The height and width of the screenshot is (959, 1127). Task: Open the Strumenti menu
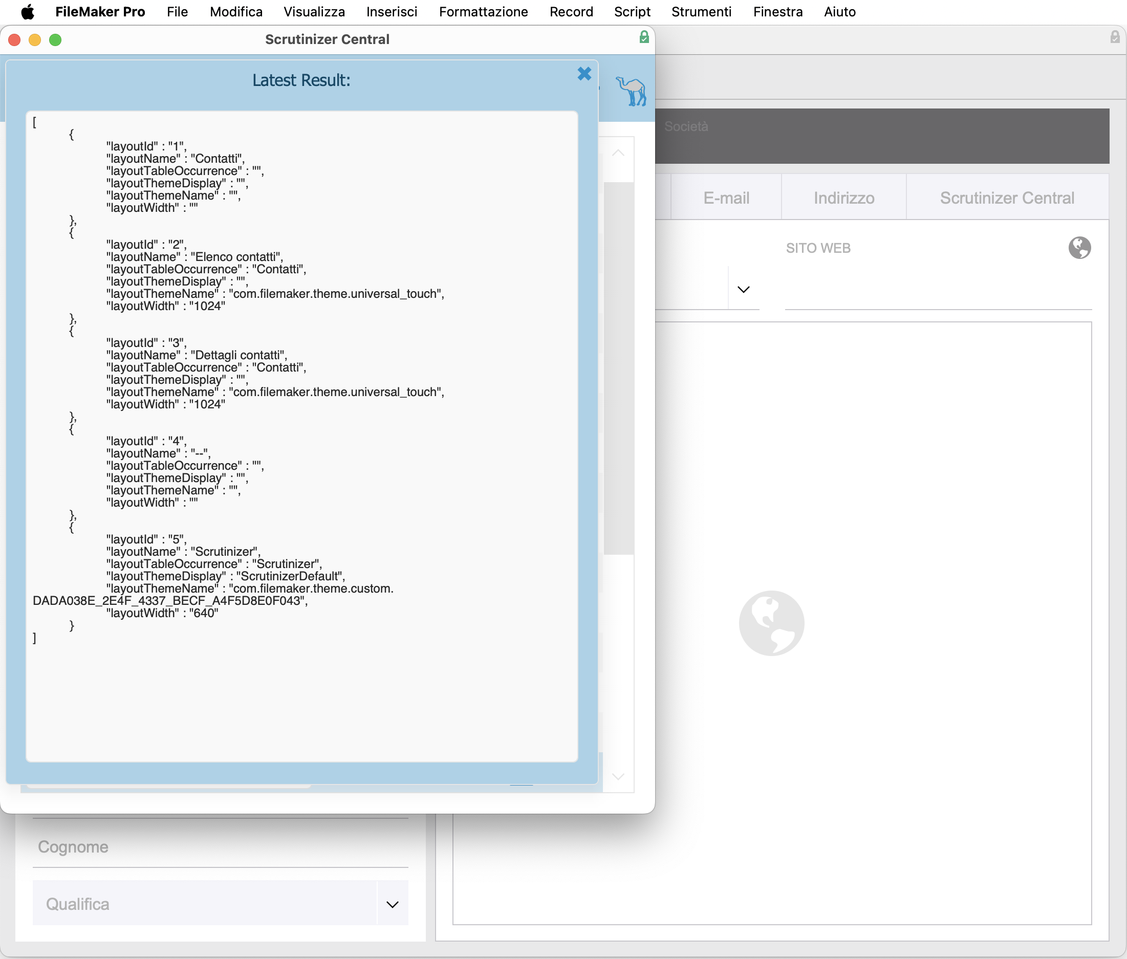coord(701,12)
